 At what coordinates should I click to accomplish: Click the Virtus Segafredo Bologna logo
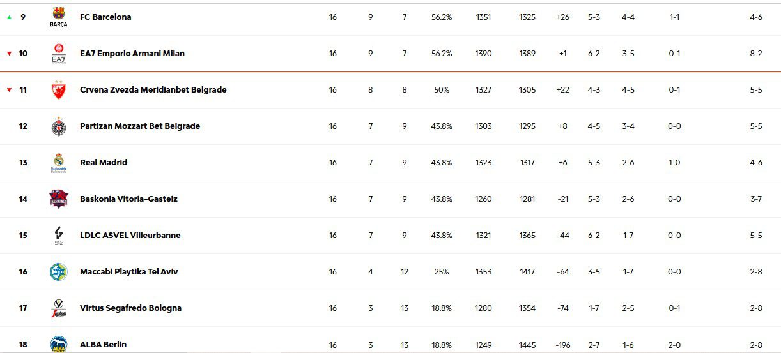coord(58,308)
